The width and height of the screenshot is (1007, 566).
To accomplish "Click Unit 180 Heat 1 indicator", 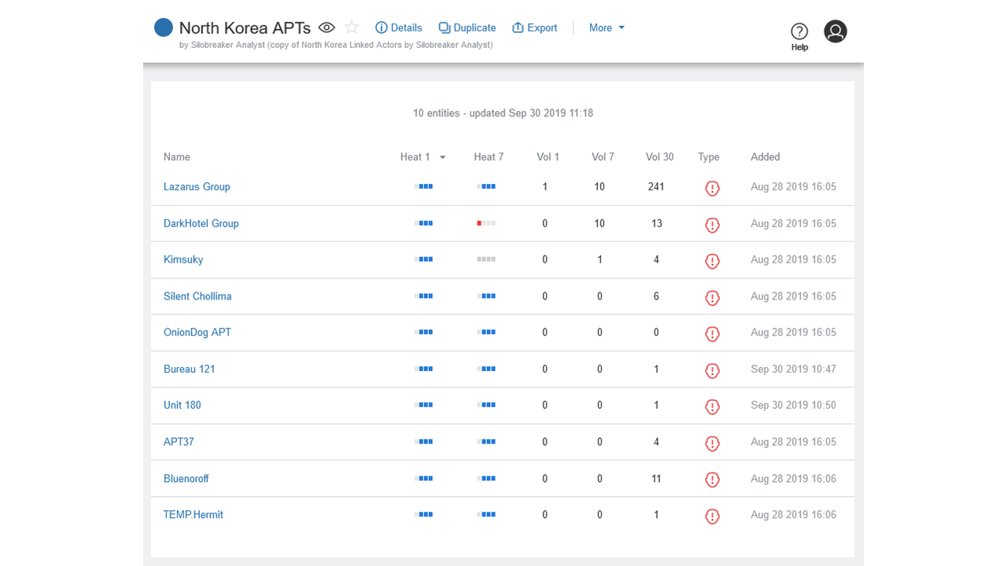I will tap(424, 405).
